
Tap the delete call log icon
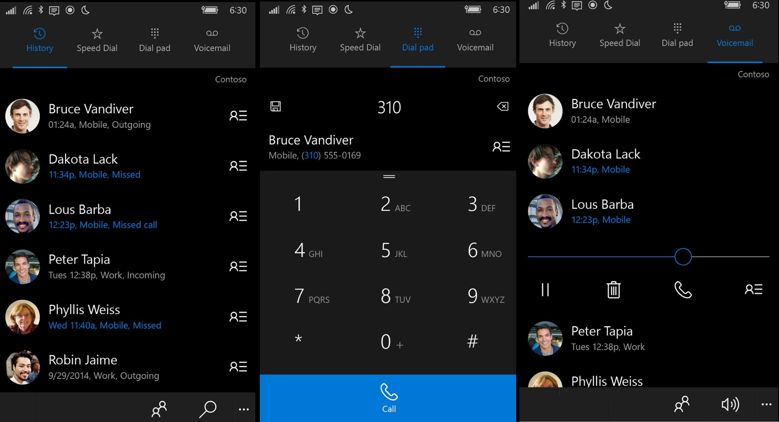[x=613, y=290]
